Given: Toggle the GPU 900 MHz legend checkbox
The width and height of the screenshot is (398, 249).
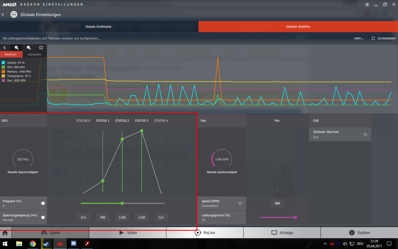Looking at the screenshot, I should tap(3, 67).
